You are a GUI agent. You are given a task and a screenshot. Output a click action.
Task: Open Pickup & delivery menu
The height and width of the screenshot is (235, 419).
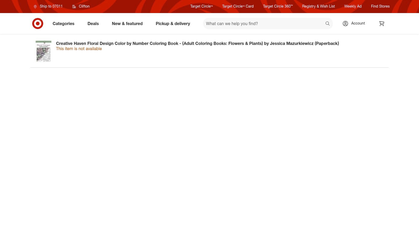click(x=173, y=23)
